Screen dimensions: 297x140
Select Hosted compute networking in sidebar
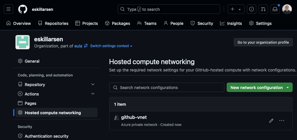(x=57, y=113)
